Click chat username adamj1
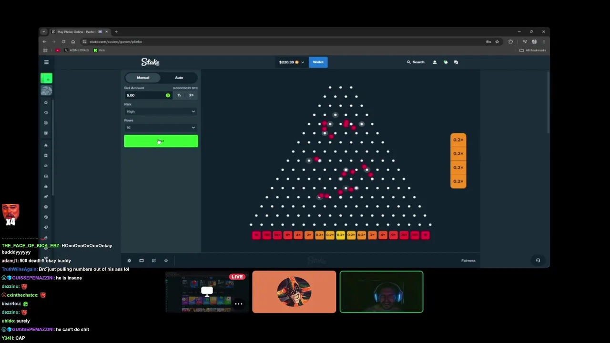This screenshot has height=343, width=610. tap(10, 261)
